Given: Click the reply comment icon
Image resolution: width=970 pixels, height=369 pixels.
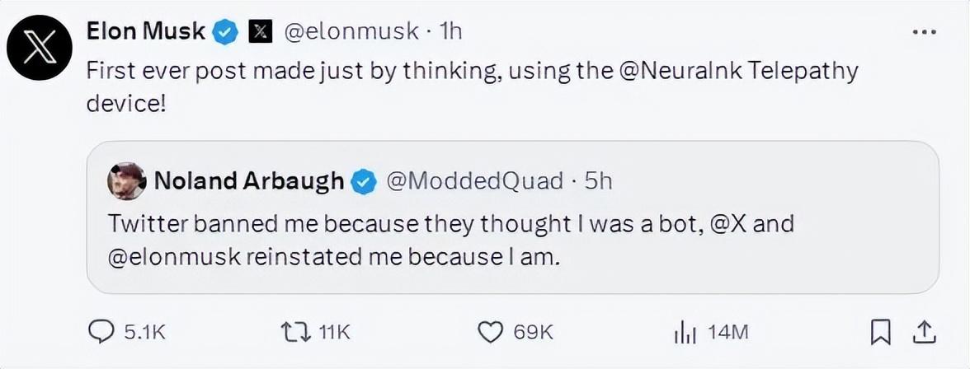Looking at the screenshot, I should click(x=100, y=331).
